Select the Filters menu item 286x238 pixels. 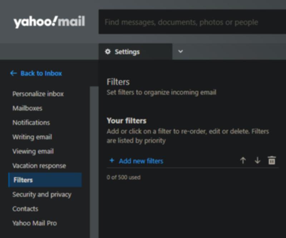pyautogui.click(x=23, y=180)
